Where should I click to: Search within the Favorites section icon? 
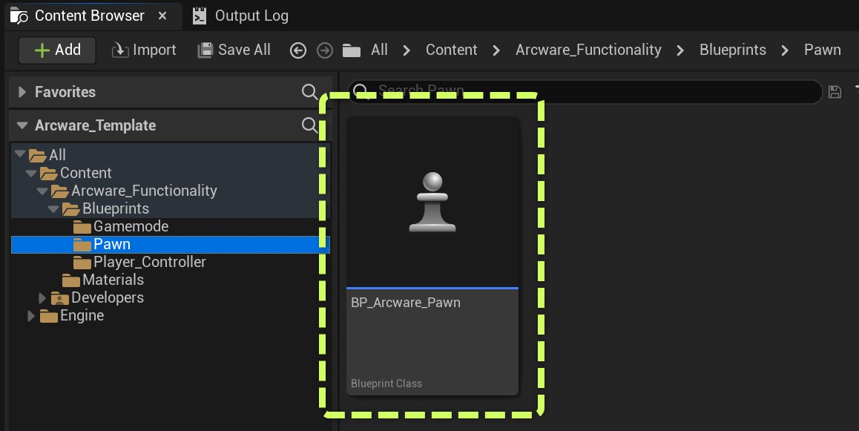(310, 92)
